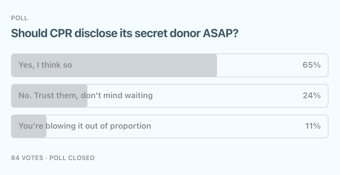This screenshot has width=340, height=175.
Task: Click the word 'ASAP?' in the title
Action: (x=221, y=33)
